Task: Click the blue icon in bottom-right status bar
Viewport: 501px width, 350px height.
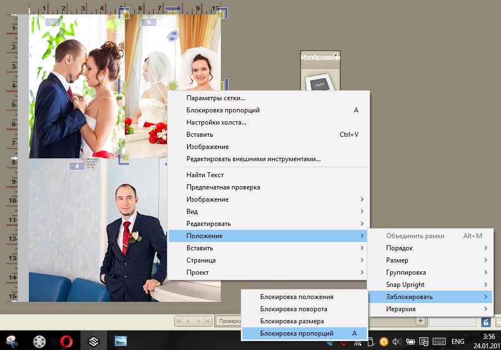Action: [486, 322]
